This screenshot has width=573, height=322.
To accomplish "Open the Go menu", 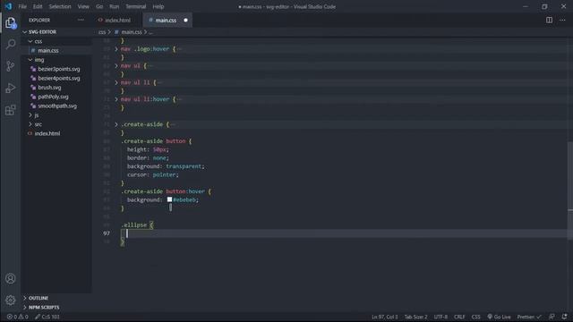I will click(99, 6).
